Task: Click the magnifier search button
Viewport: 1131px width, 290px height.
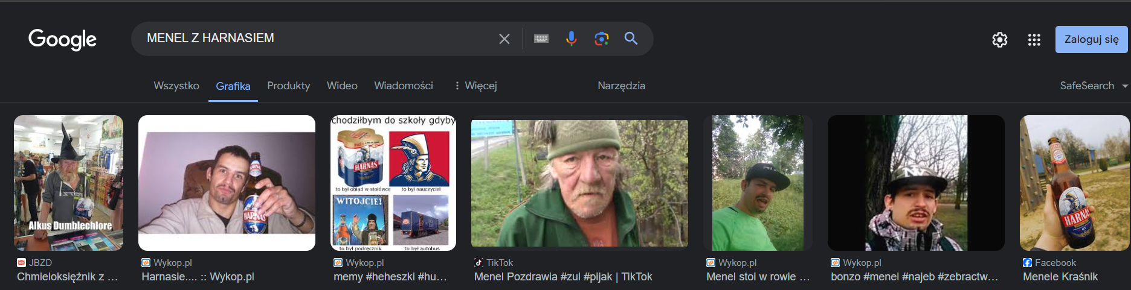Action: click(631, 39)
